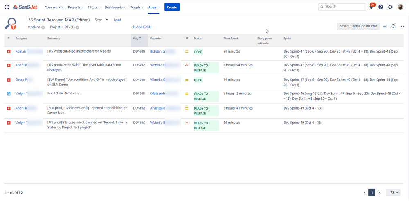Click the bug type icon for DEV-549
The height and width of the screenshot is (201, 409).
[9, 52]
